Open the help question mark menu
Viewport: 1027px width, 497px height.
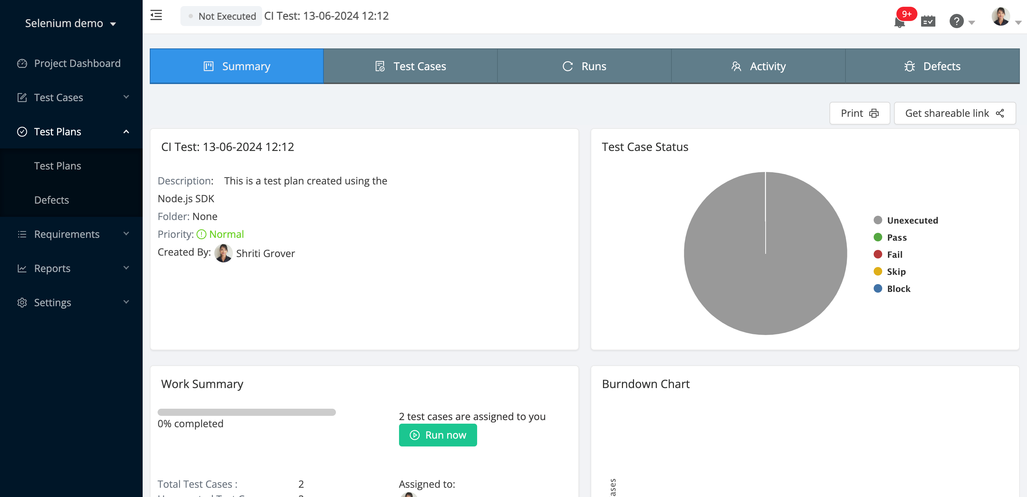pos(956,21)
